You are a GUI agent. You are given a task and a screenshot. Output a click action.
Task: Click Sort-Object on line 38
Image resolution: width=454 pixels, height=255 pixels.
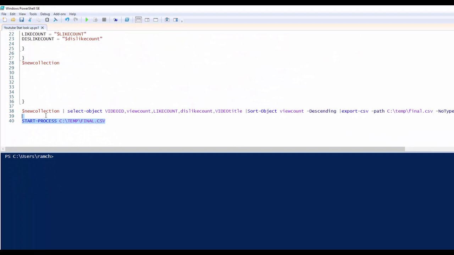click(262, 111)
